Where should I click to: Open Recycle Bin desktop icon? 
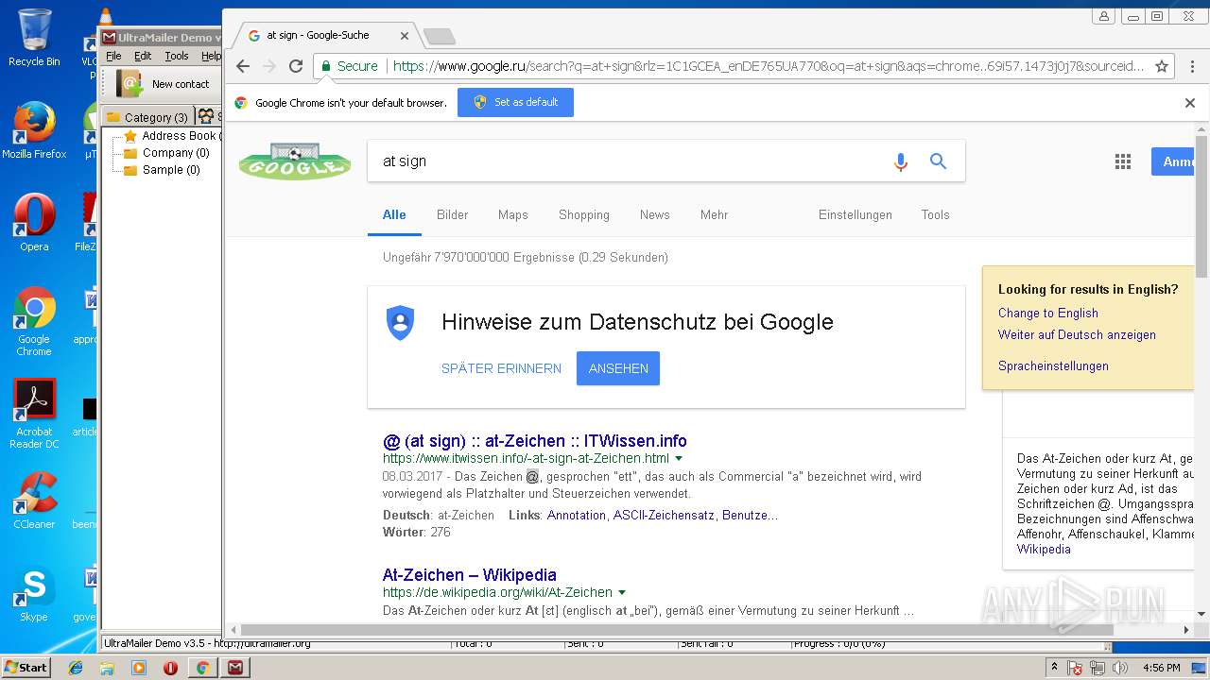point(34,38)
